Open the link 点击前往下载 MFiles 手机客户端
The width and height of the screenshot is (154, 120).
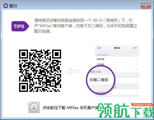(71, 108)
